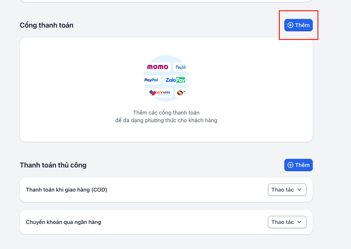
Task: Click the Cổng thanh toán section heading
Action: point(47,25)
